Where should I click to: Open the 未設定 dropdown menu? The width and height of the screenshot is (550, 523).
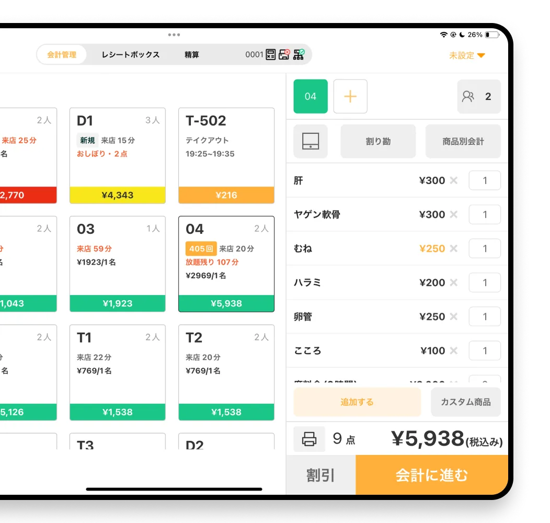click(x=467, y=55)
